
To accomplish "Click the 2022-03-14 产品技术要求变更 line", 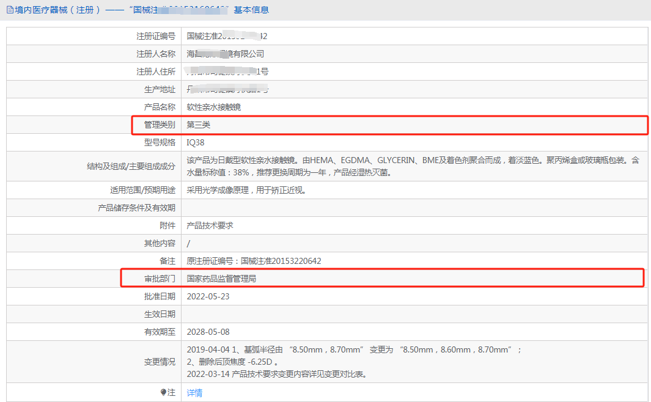I will point(277,375).
